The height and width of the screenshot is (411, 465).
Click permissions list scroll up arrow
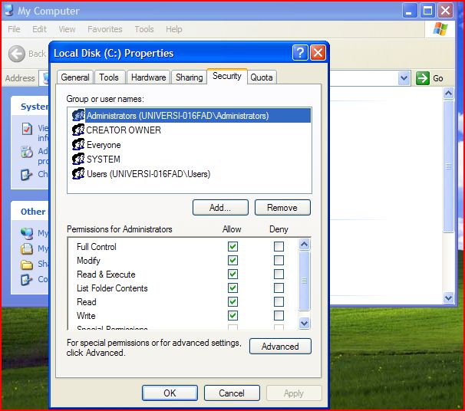coord(305,245)
